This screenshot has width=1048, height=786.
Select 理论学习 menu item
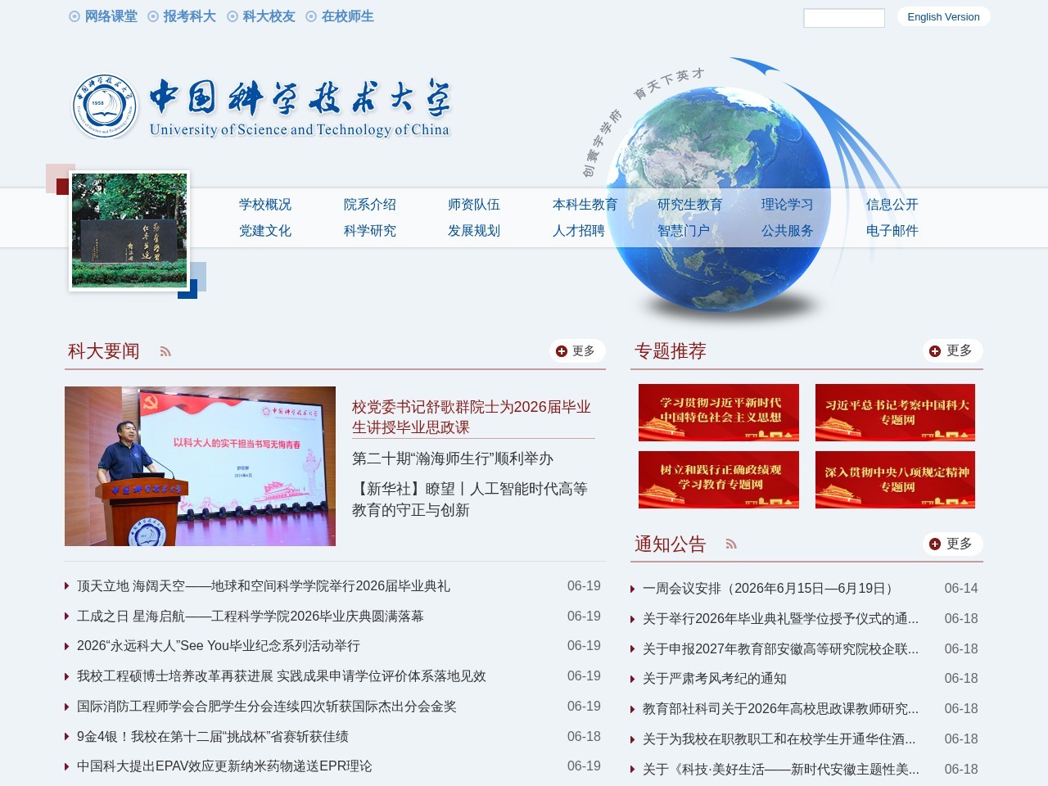pos(788,205)
